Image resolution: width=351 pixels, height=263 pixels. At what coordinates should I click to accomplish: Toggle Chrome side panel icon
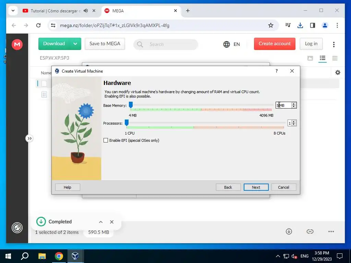(x=313, y=25)
